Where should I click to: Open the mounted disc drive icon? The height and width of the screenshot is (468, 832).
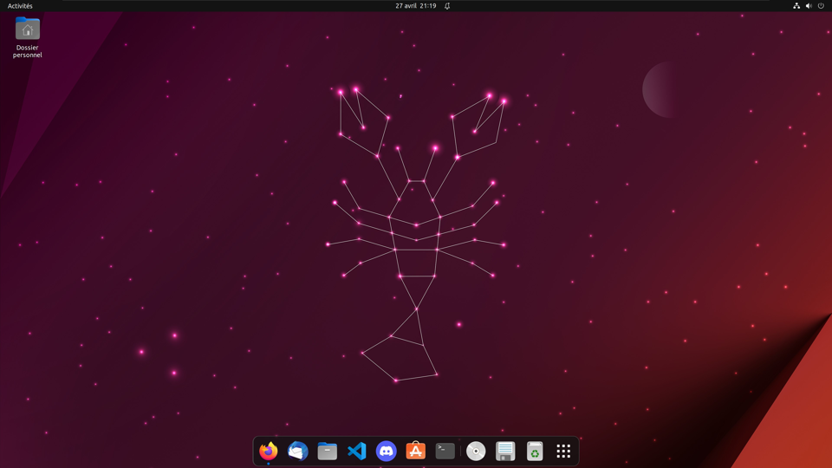click(476, 451)
